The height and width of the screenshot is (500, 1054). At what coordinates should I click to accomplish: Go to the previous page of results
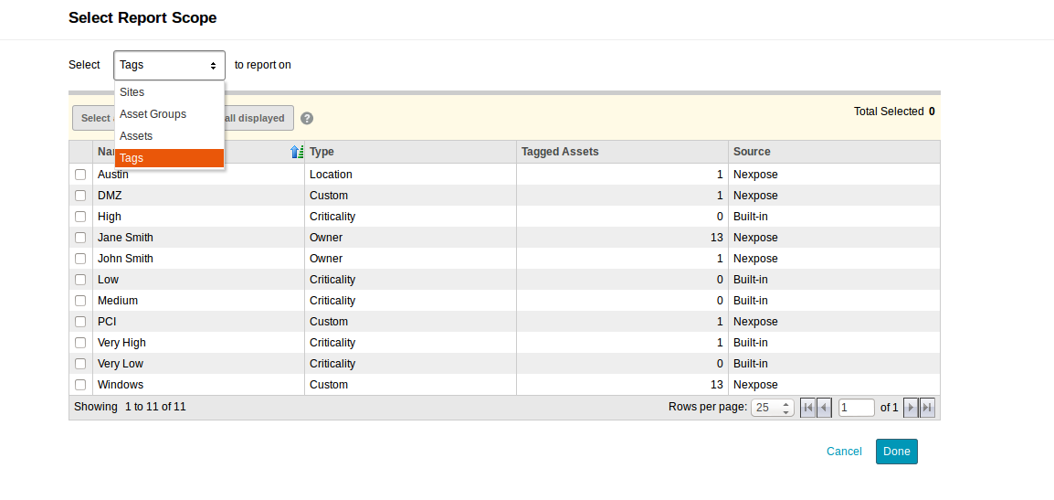click(824, 408)
